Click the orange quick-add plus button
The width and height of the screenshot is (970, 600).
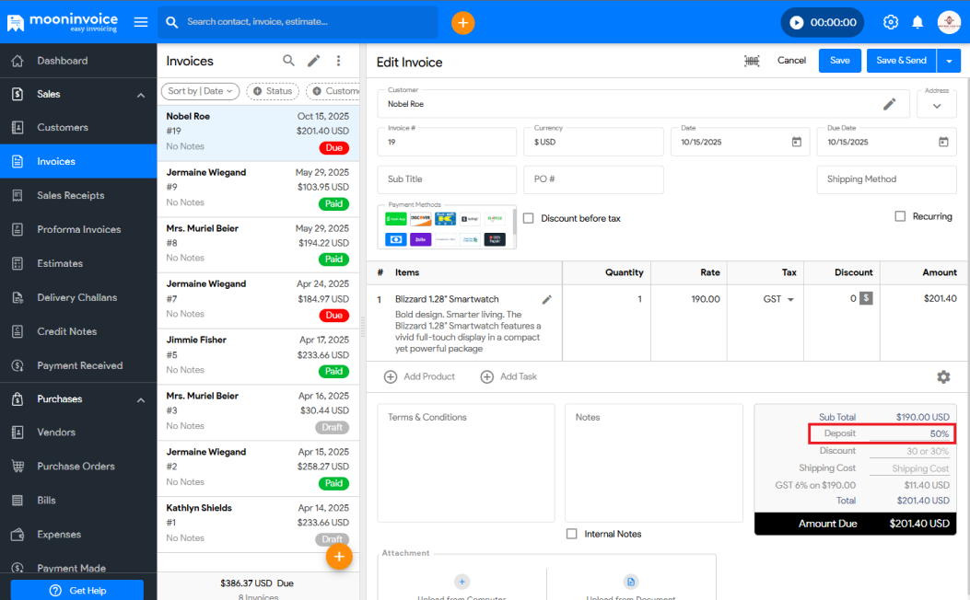(x=462, y=22)
